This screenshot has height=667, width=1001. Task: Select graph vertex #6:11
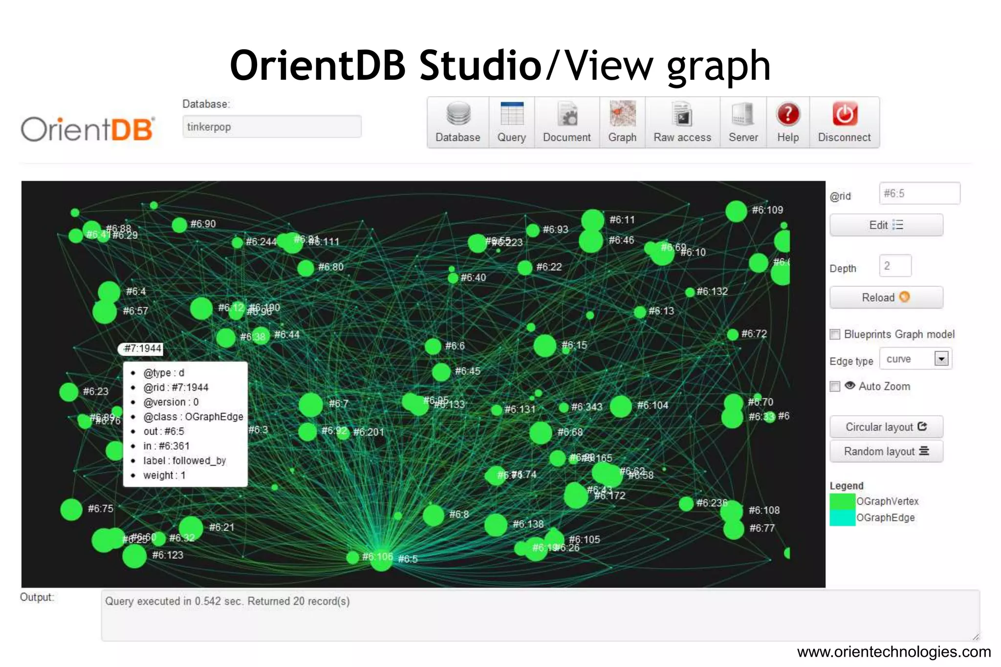(x=593, y=220)
